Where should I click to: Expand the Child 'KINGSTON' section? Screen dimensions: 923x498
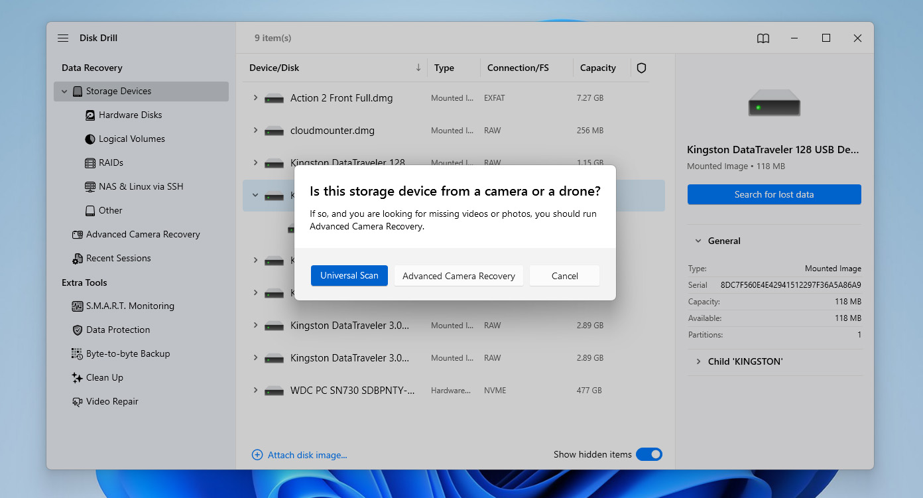698,362
